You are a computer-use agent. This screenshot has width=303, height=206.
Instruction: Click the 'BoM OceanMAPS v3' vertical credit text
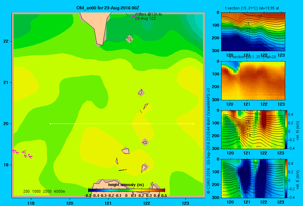tap(208, 106)
